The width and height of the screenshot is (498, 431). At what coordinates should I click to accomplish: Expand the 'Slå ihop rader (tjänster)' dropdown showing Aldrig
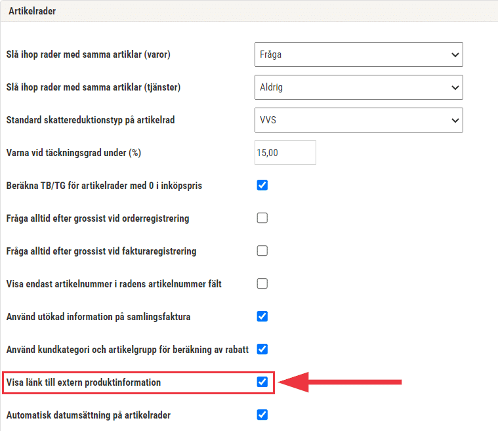358,87
